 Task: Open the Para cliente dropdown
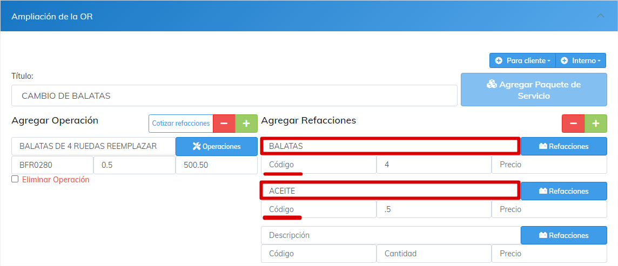coord(522,60)
